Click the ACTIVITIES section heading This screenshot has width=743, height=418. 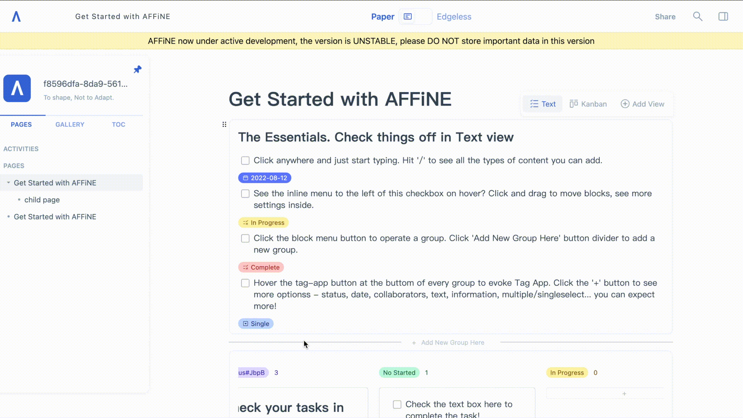[x=21, y=149]
